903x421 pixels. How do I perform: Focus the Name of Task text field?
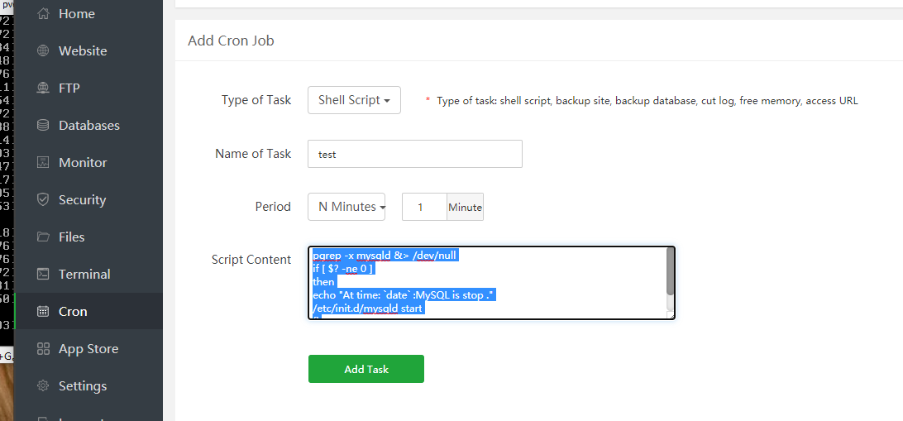coord(414,154)
